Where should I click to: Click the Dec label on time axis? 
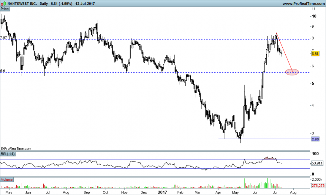(143, 192)
